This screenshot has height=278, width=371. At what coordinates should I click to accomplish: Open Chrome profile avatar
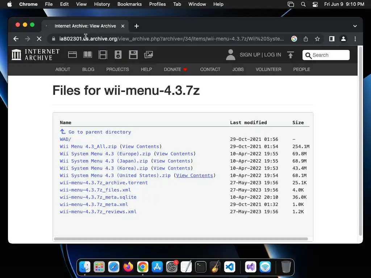tap(343, 39)
